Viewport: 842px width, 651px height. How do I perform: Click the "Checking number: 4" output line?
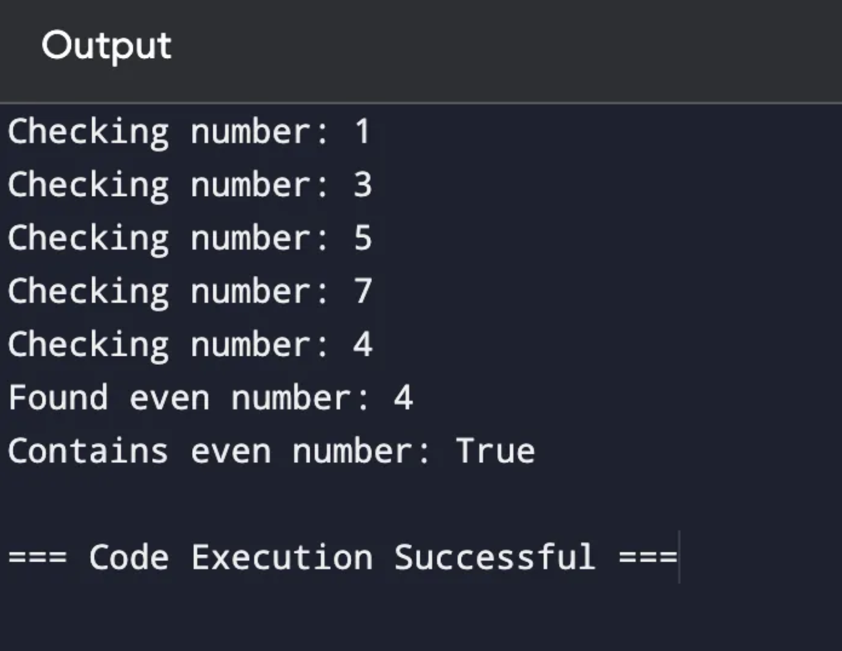[x=190, y=345]
